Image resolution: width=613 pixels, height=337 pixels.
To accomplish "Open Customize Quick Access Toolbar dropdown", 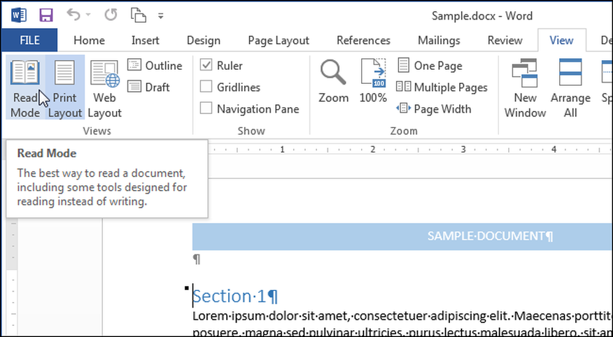I will tap(161, 16).
